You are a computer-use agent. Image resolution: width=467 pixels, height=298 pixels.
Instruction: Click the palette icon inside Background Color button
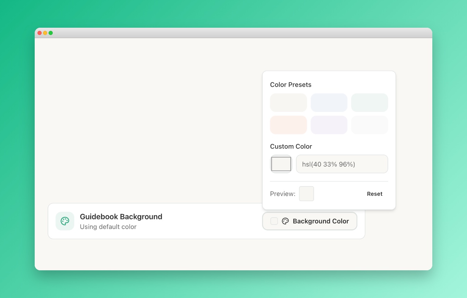point(285,221)
